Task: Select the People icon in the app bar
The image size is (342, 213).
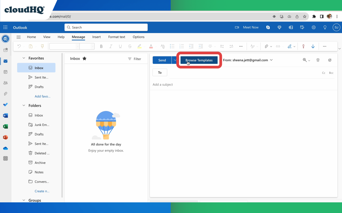Action: coord(5,83)
